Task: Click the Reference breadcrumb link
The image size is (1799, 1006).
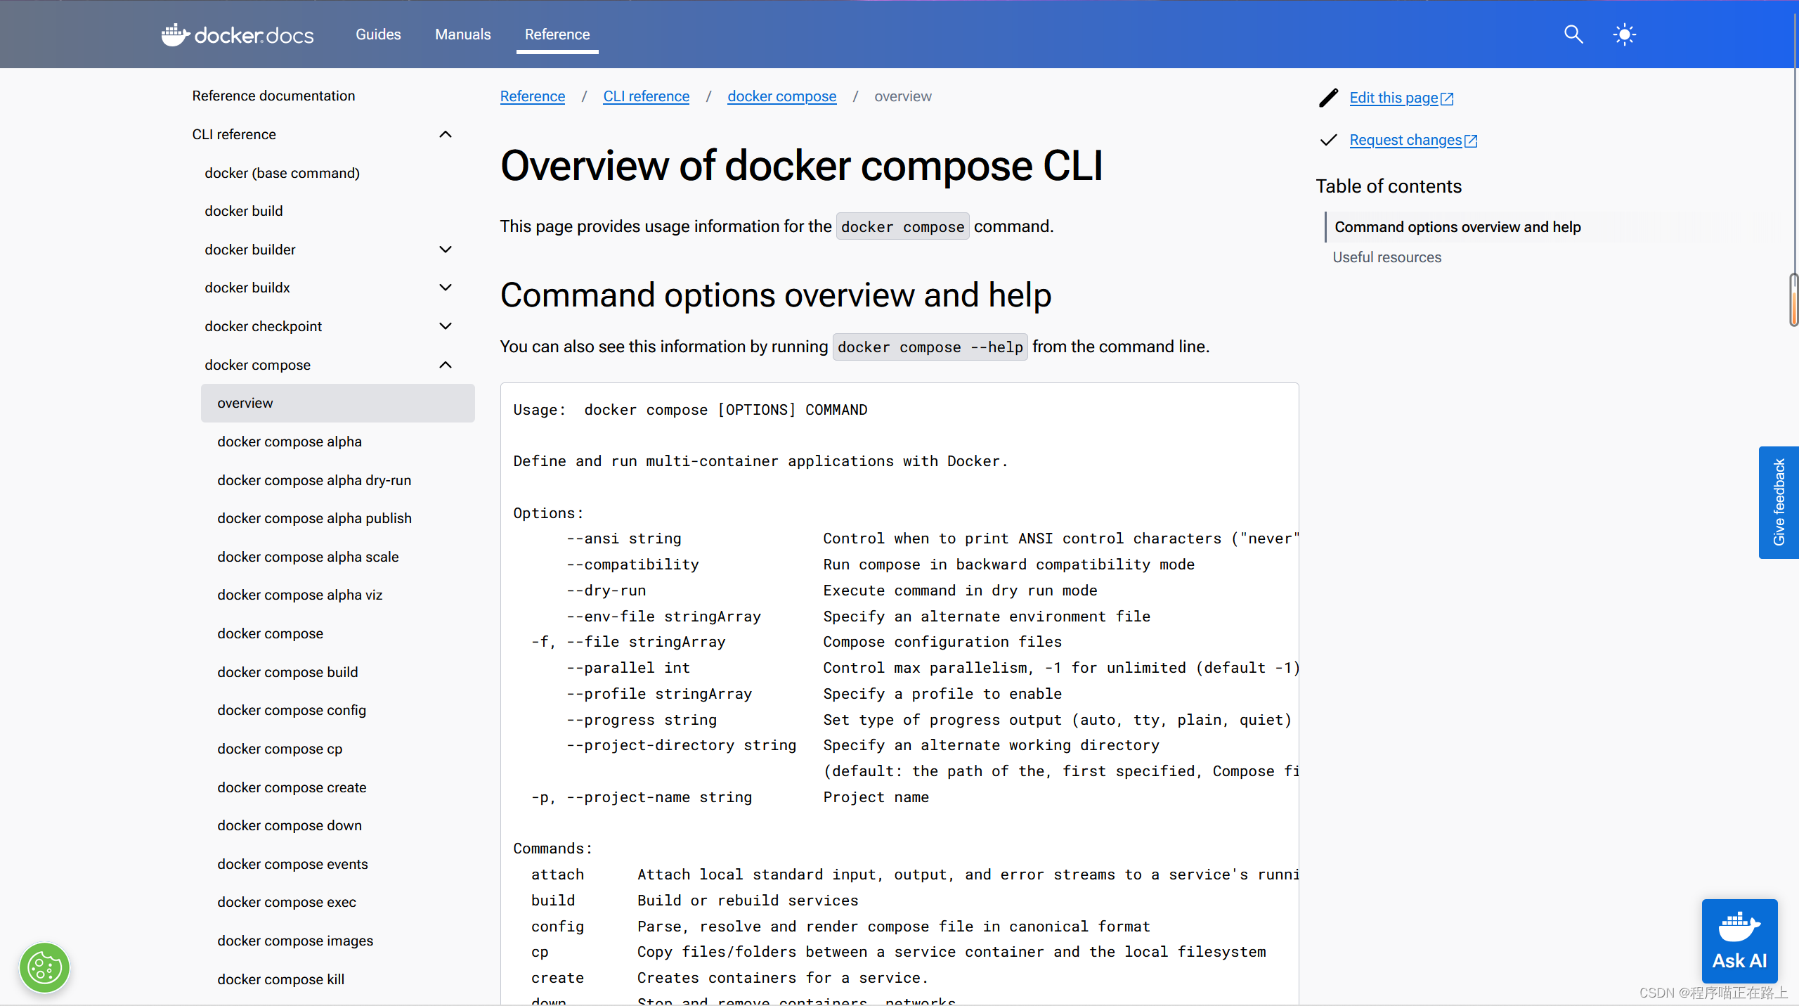Action: coord(533,96)
